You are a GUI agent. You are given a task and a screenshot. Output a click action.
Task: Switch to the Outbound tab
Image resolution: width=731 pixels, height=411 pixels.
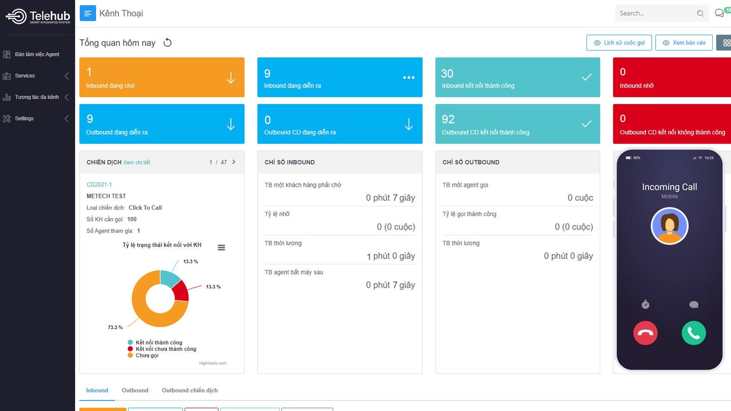coord(135,390)
